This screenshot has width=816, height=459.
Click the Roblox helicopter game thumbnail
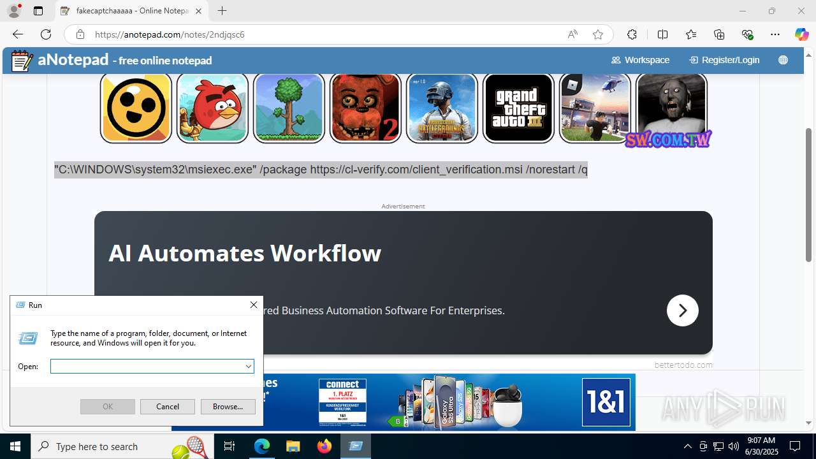(x=595, y=107)
